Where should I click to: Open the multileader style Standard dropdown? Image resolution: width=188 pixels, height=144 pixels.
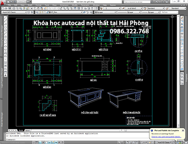(x=177, y=8)
